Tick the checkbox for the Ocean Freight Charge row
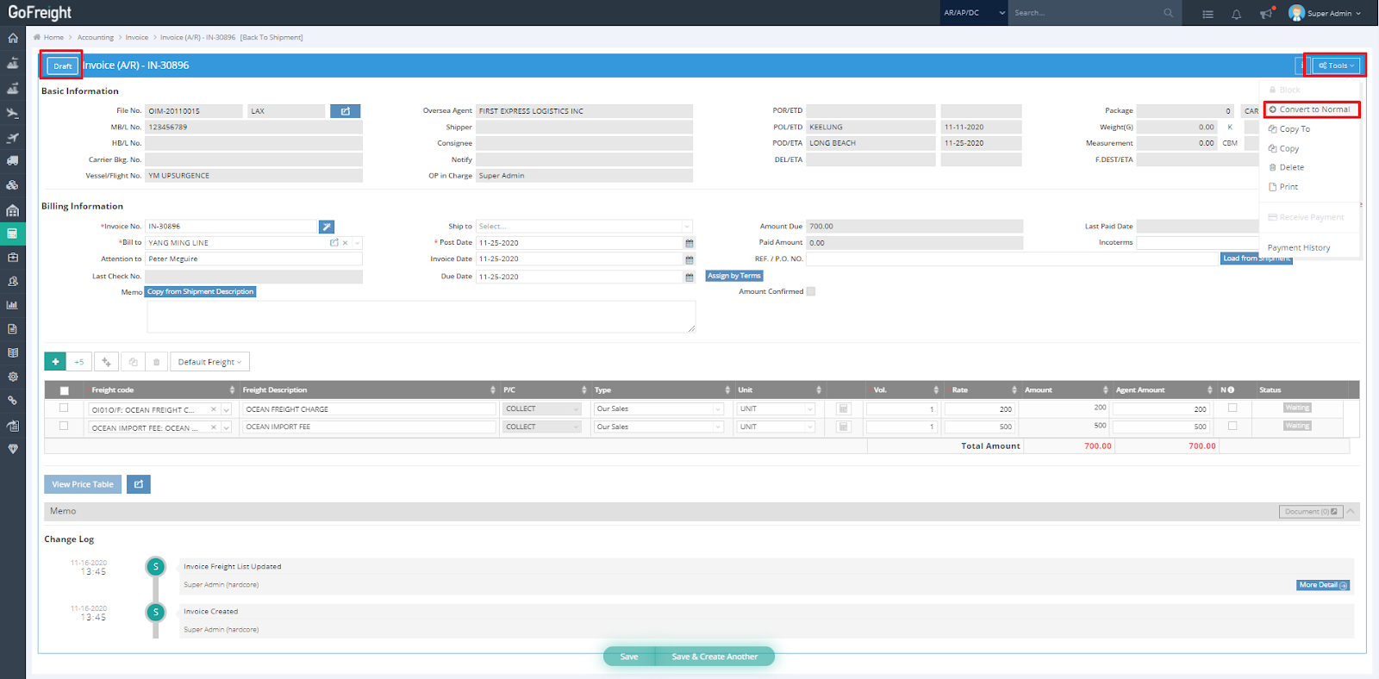This screenshot has height=679, width=1379. tap(64, 408)
